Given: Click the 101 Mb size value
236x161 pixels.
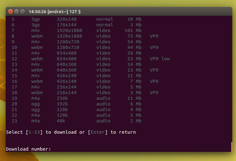Looking at the screenshot, I should 133,30.
